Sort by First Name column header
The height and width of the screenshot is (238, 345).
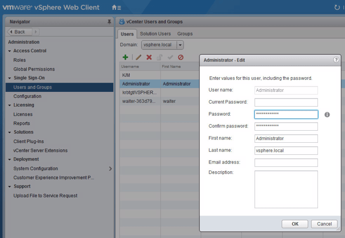click(x=180, y=66)
